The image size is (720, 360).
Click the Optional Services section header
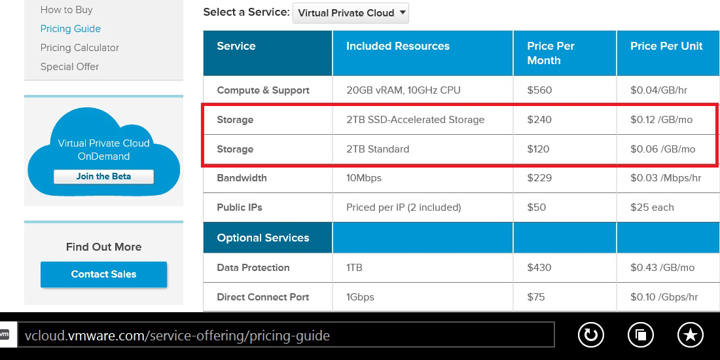click(x=263, y=238)
